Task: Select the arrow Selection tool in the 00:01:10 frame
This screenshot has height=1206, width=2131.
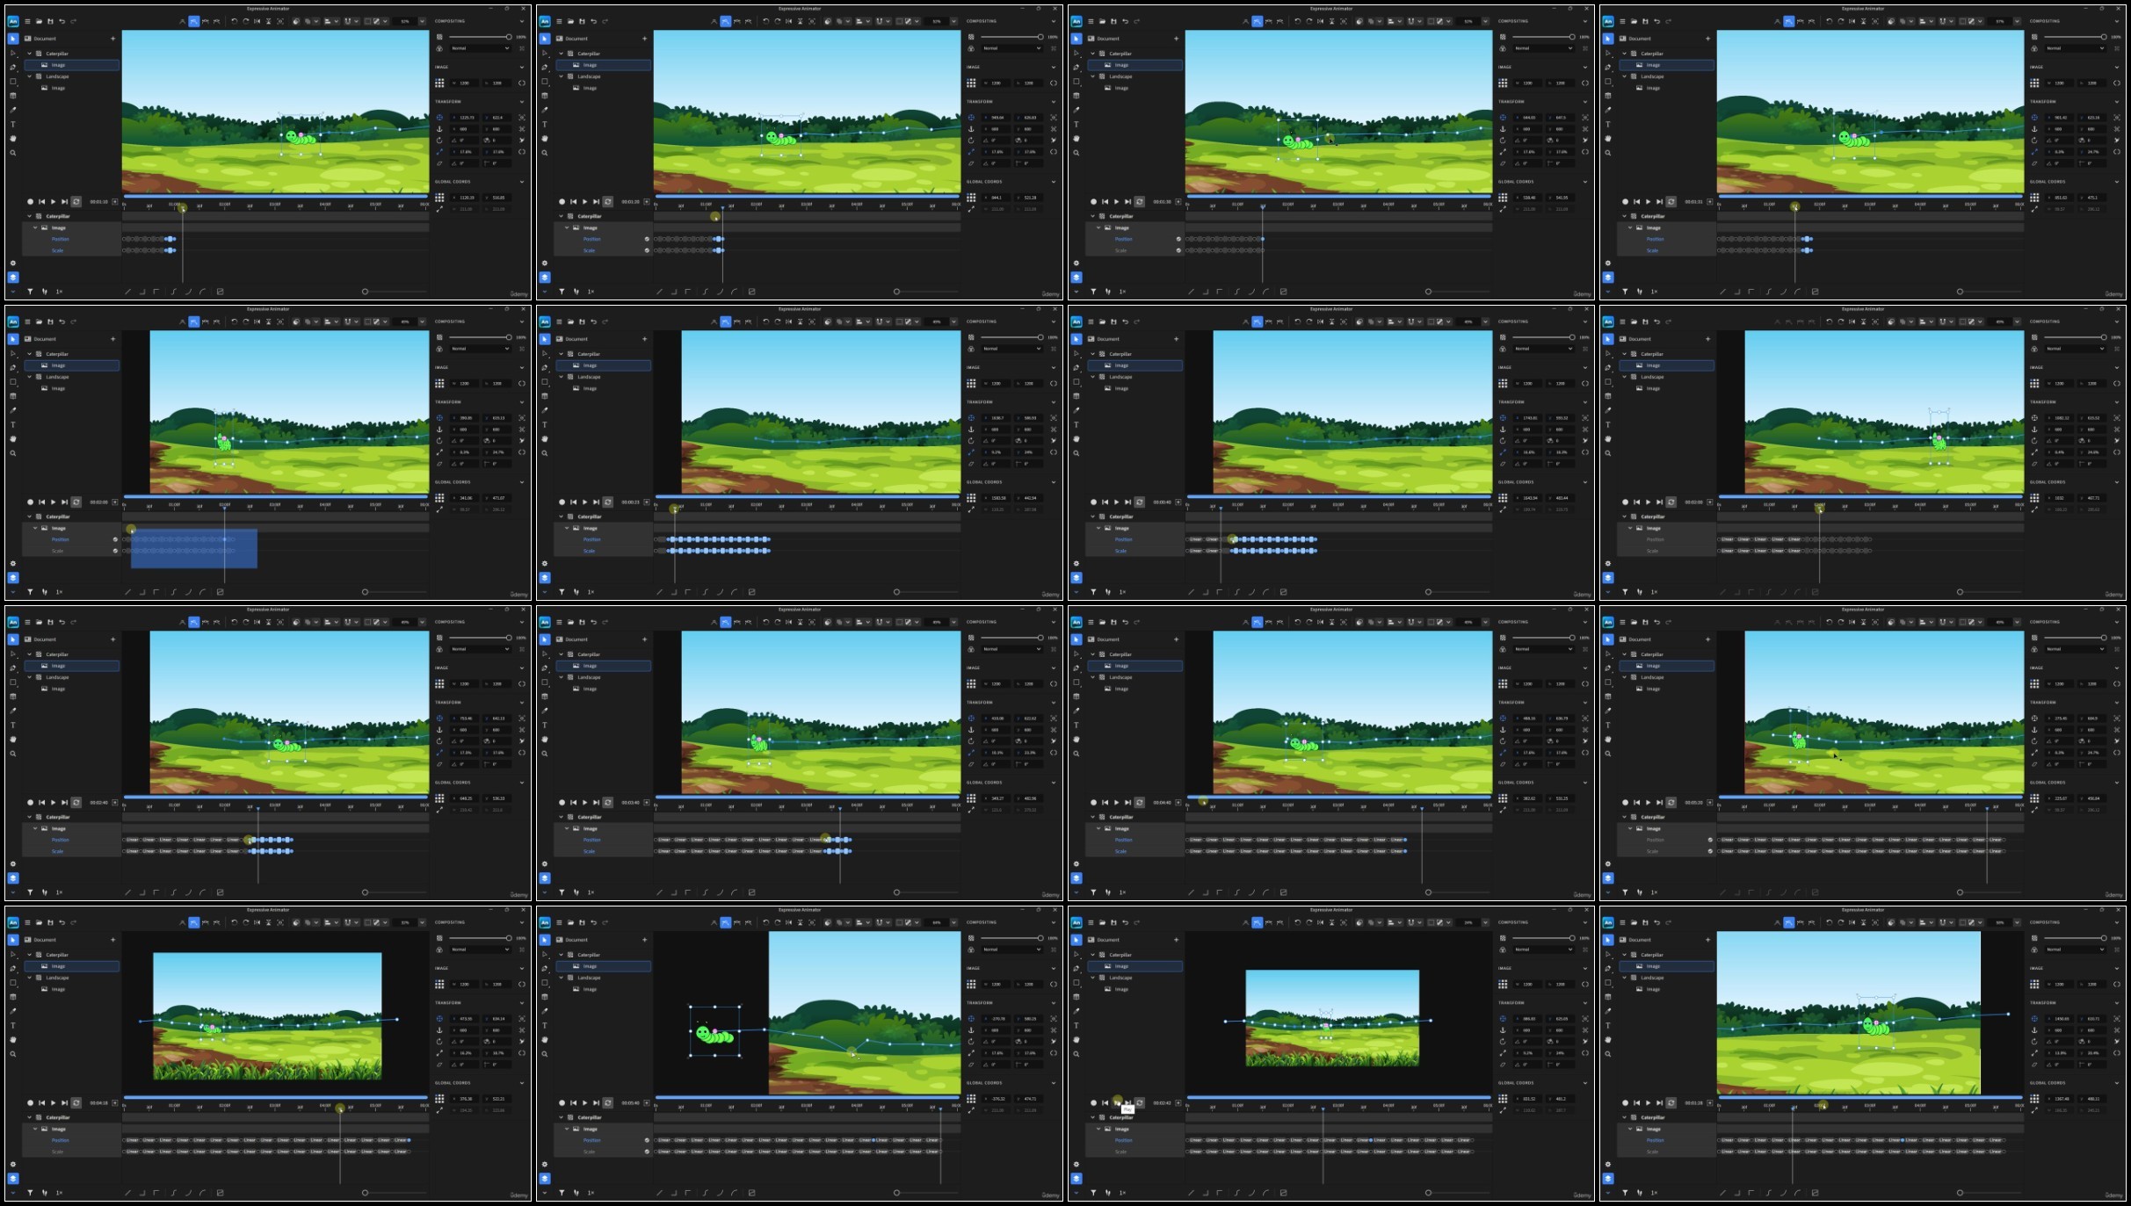Action: click(13, 39)
